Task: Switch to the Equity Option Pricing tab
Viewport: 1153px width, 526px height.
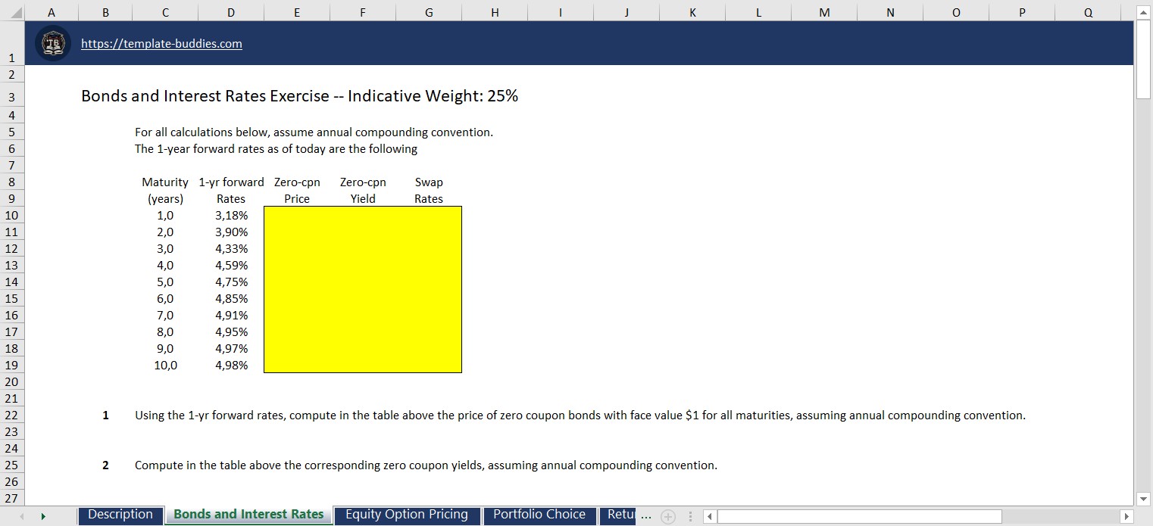Action: coord(407,515)
